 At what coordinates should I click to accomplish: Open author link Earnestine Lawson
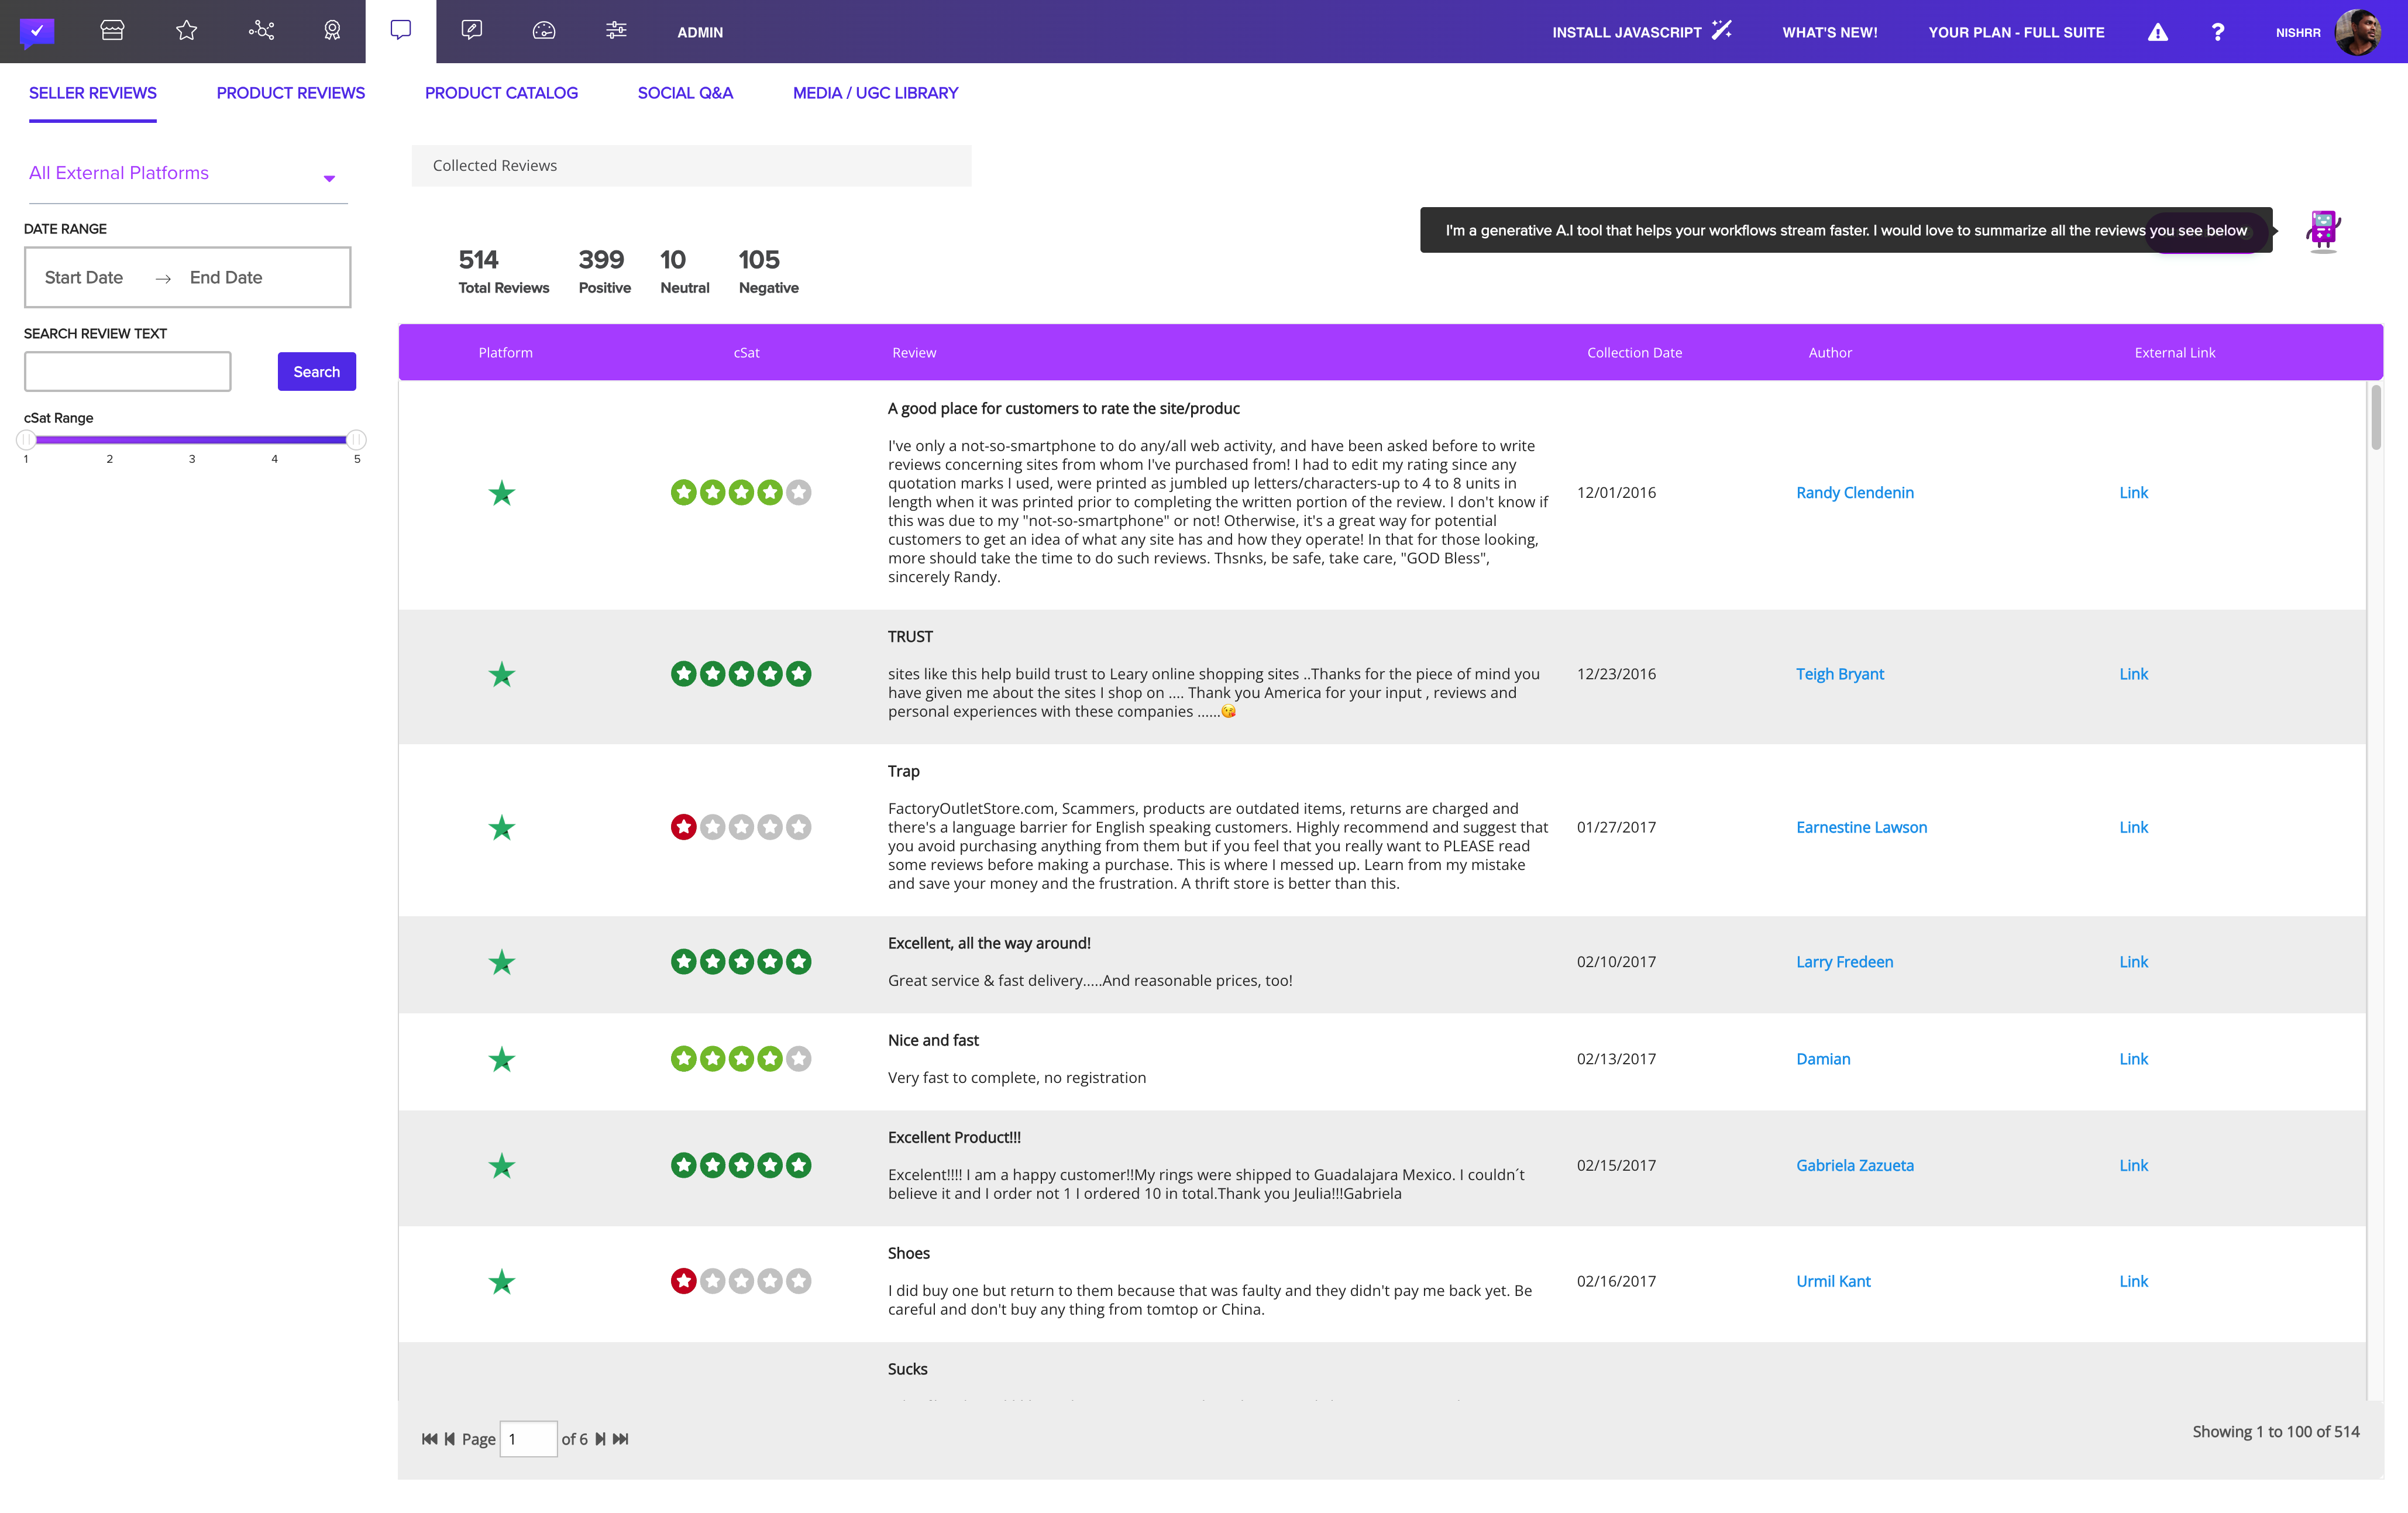click(1861, 827)
